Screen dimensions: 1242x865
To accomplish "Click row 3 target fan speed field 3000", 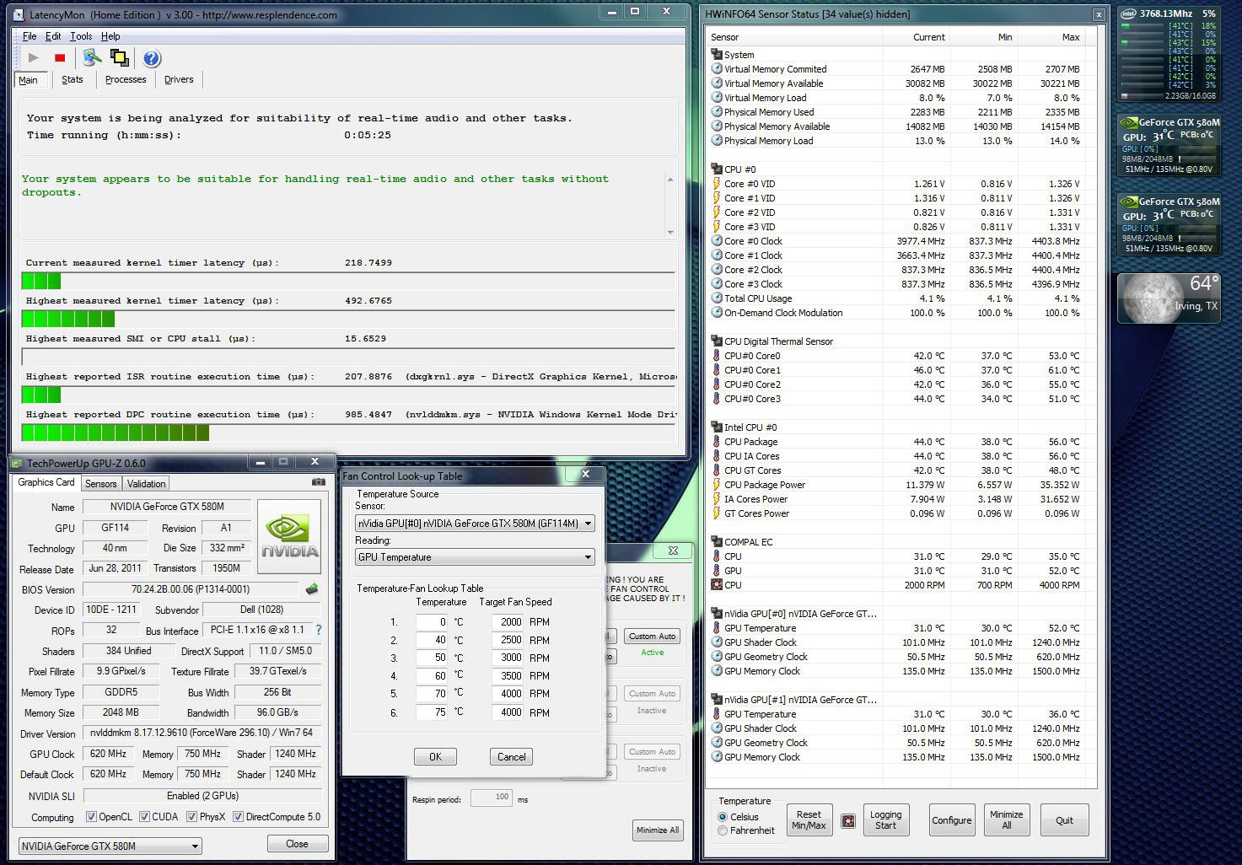I will click(x=508, y=658).
